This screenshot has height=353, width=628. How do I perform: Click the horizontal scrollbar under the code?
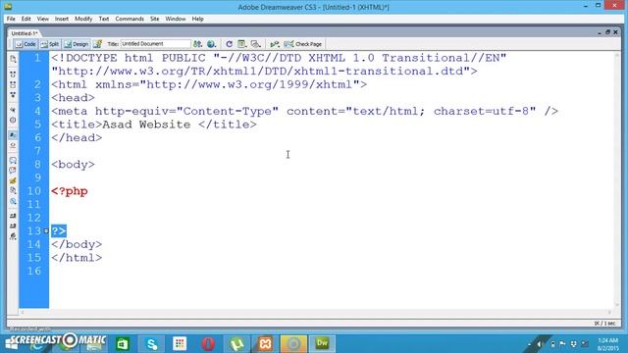point(316,312)
